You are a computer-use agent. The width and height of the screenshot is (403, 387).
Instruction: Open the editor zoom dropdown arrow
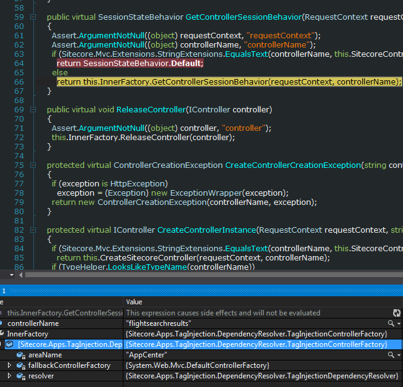[x=12, y=275]
